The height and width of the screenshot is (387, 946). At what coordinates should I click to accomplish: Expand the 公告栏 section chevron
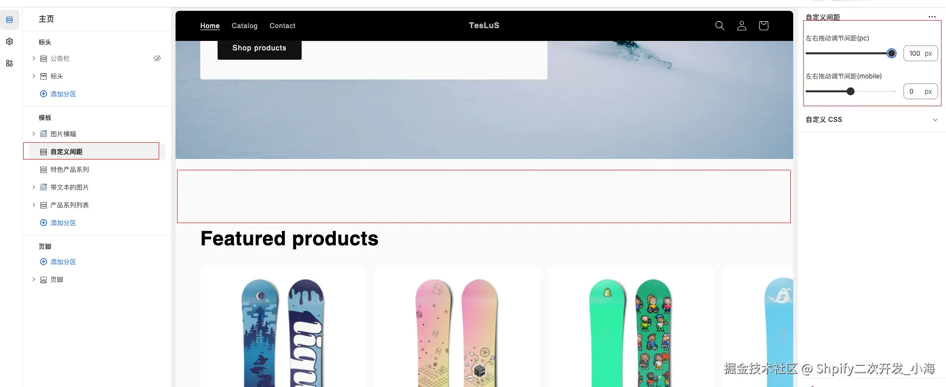point(34,58)
